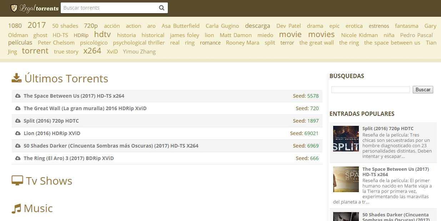
Task: Select the Pedro Pascal tag
Action: pos(416,35)
